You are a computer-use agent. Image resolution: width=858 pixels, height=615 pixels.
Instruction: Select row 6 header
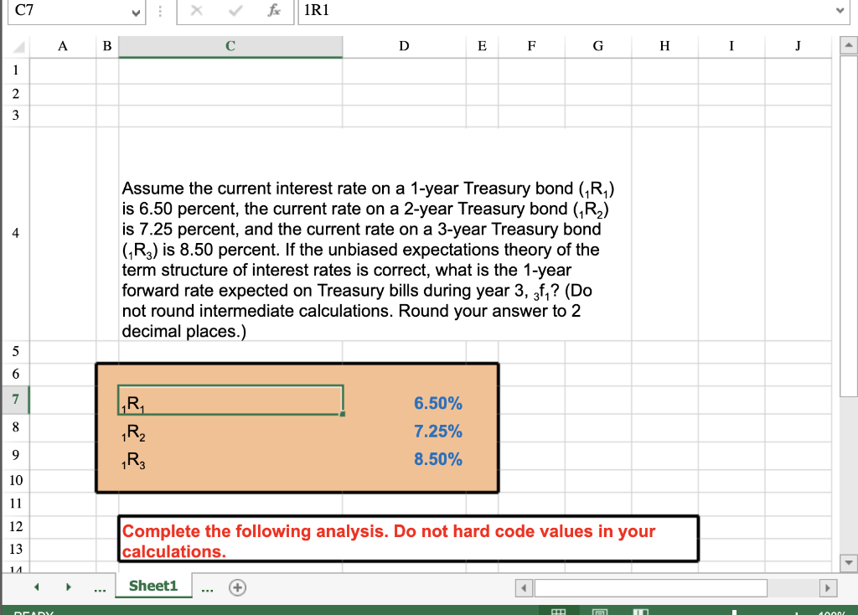click(15, 375)
